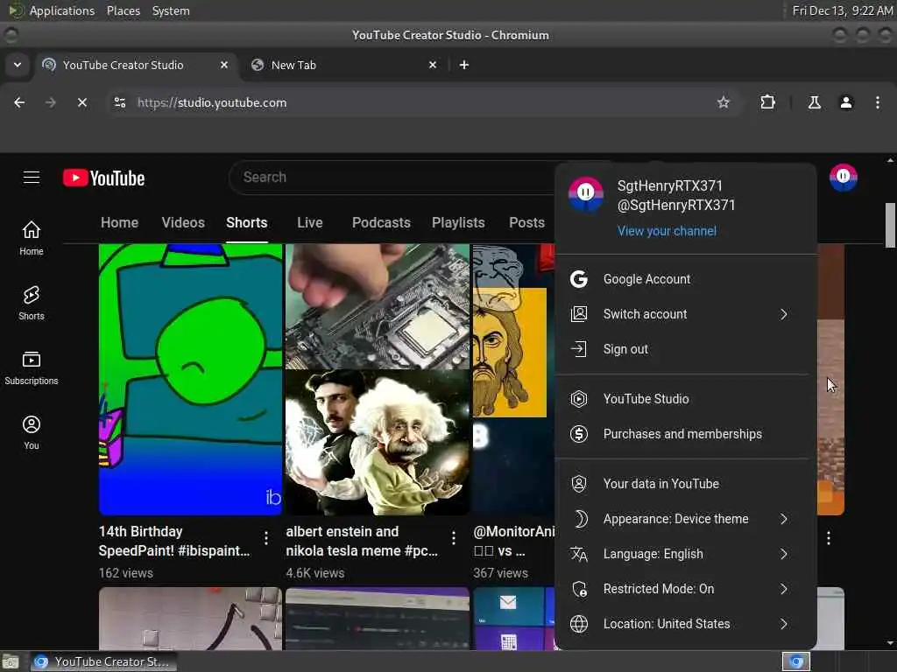Switch to the channel Playlists tab
897x672 pixels.
pyautogui.click(x=458, y=223)
